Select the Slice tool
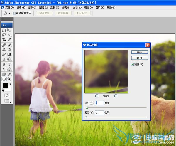 9,39
